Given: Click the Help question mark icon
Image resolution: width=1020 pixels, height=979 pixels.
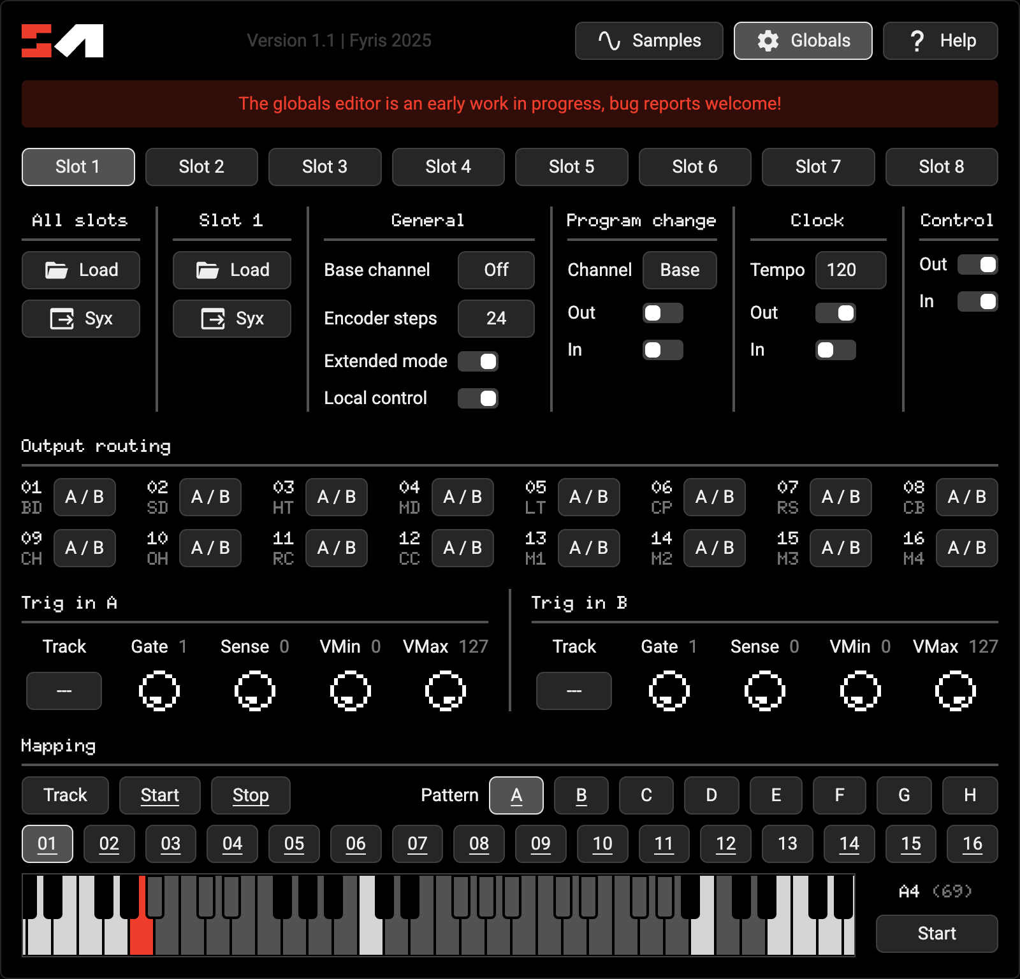Looking at the screenshot, I should click(917, 41).
